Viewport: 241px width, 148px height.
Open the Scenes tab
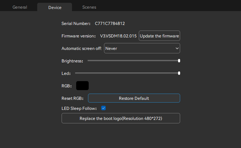(89, 7)
